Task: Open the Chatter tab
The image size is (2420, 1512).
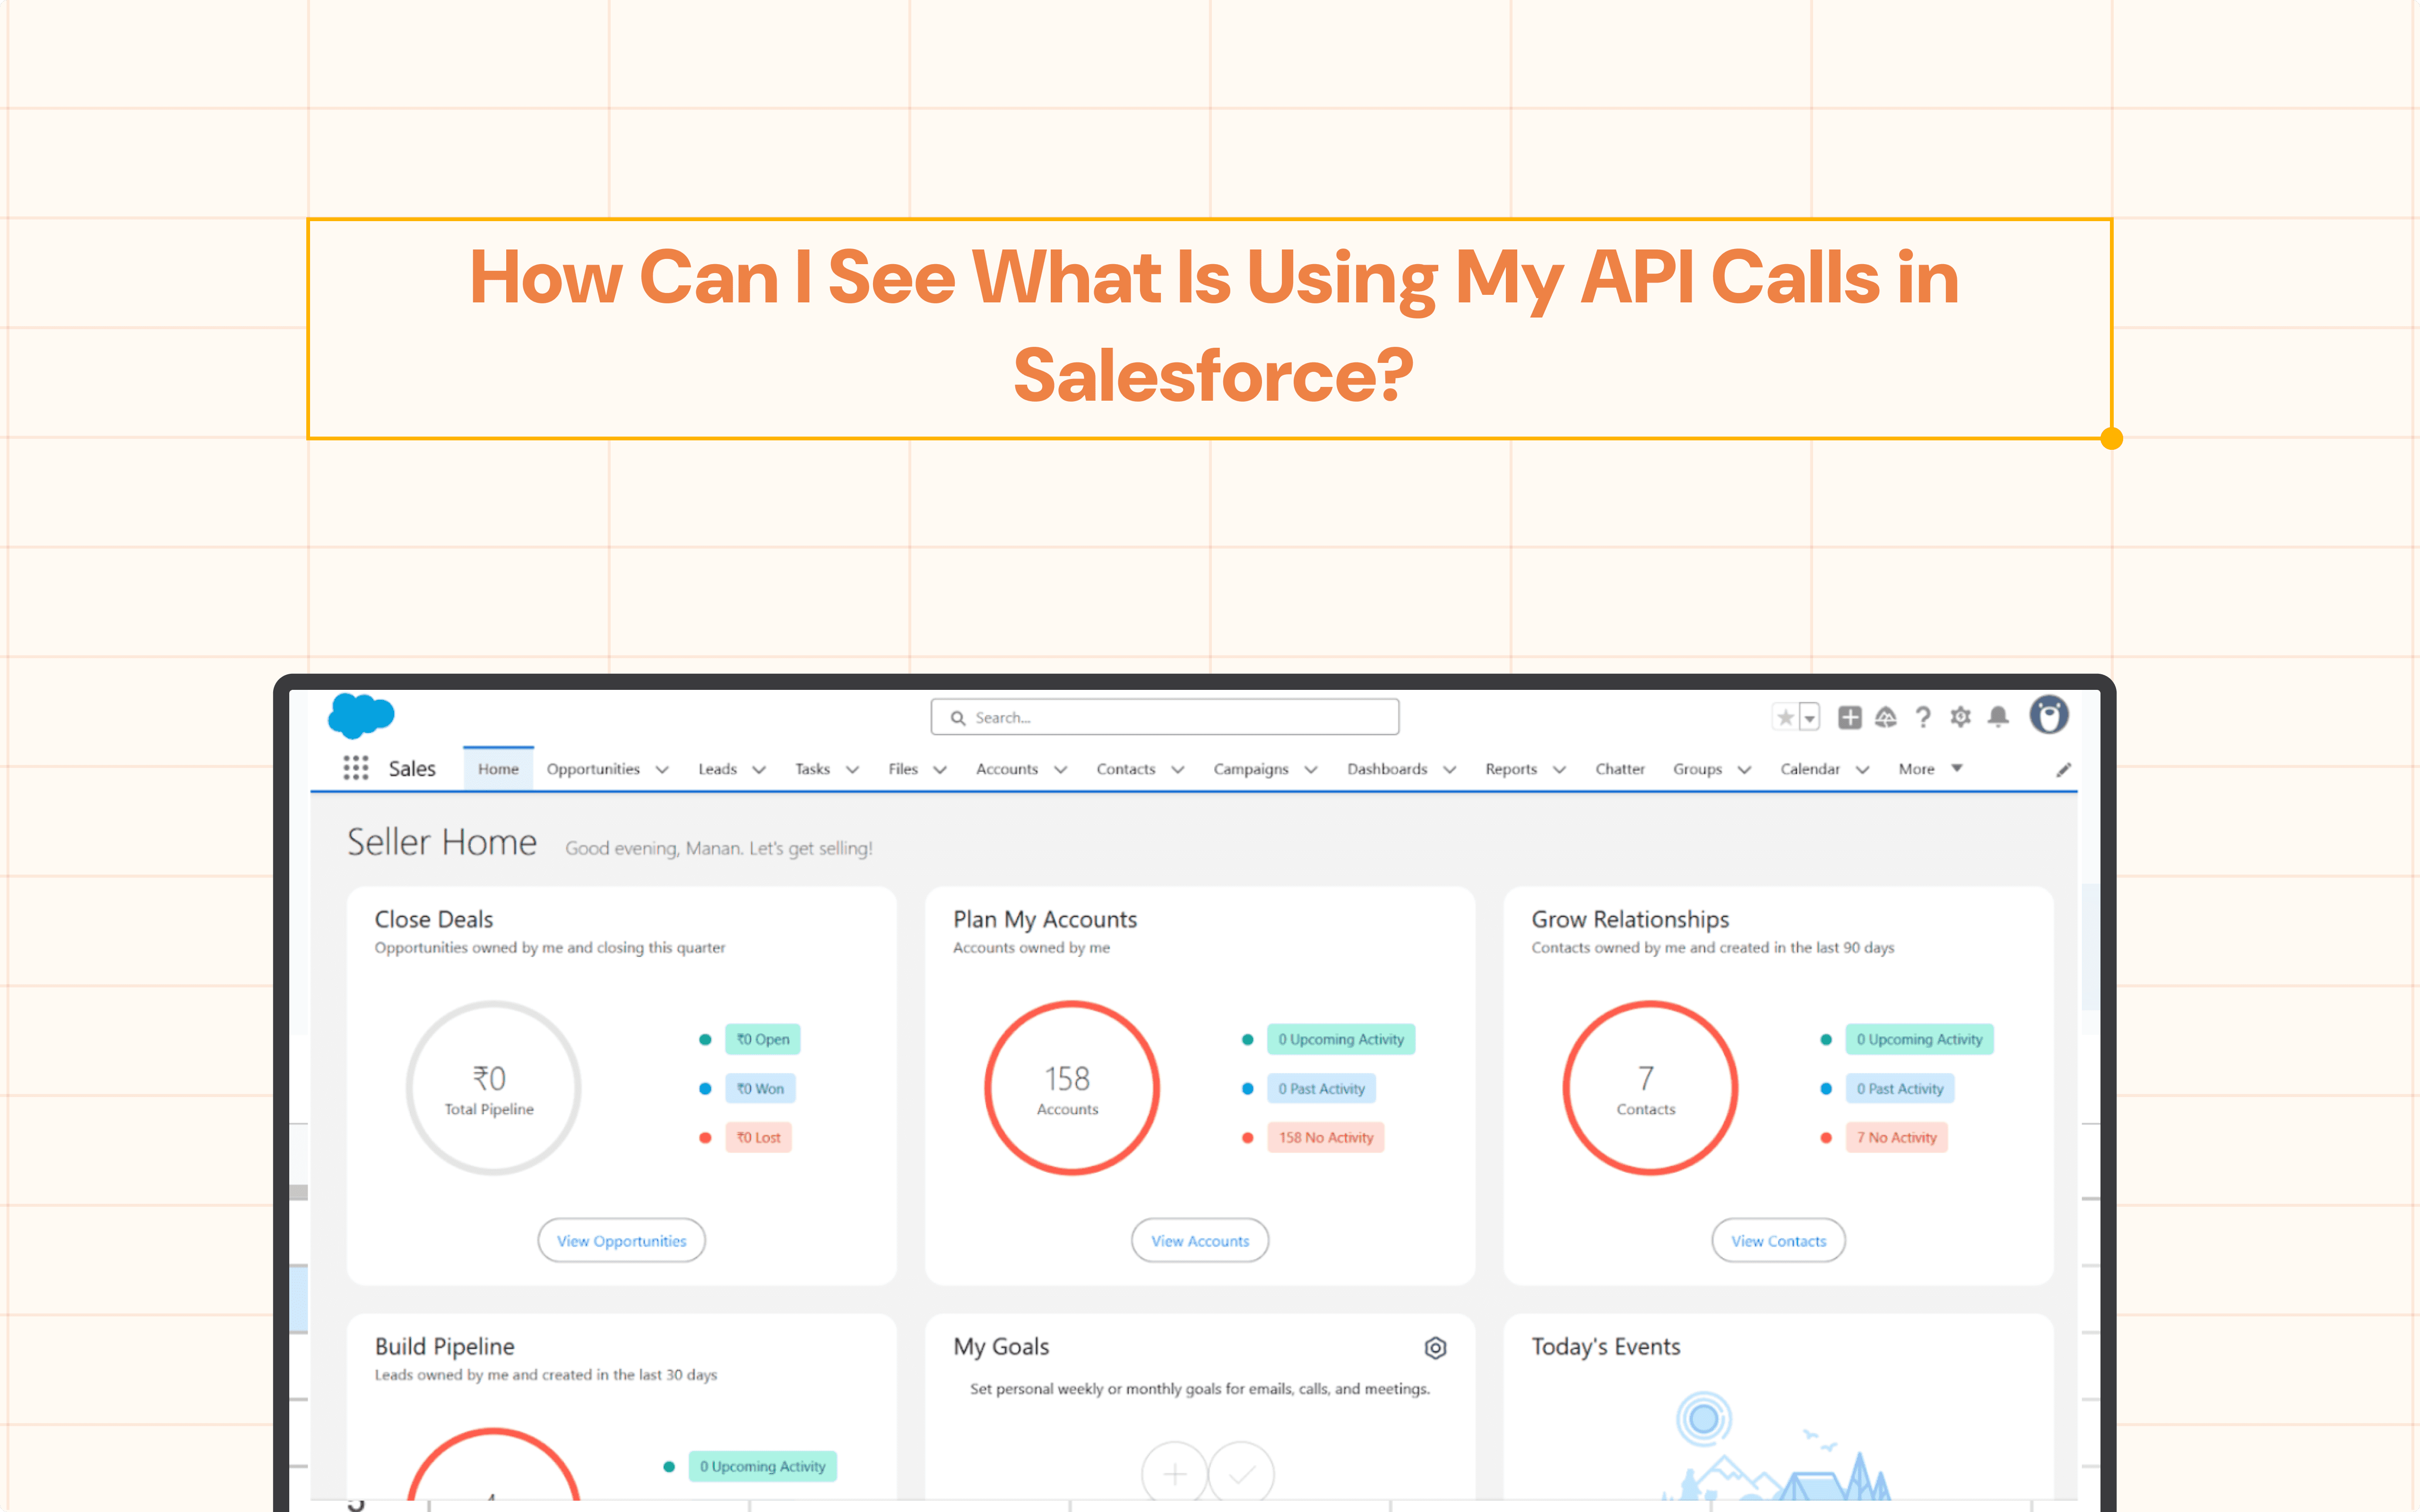Action: (1620, 769)
